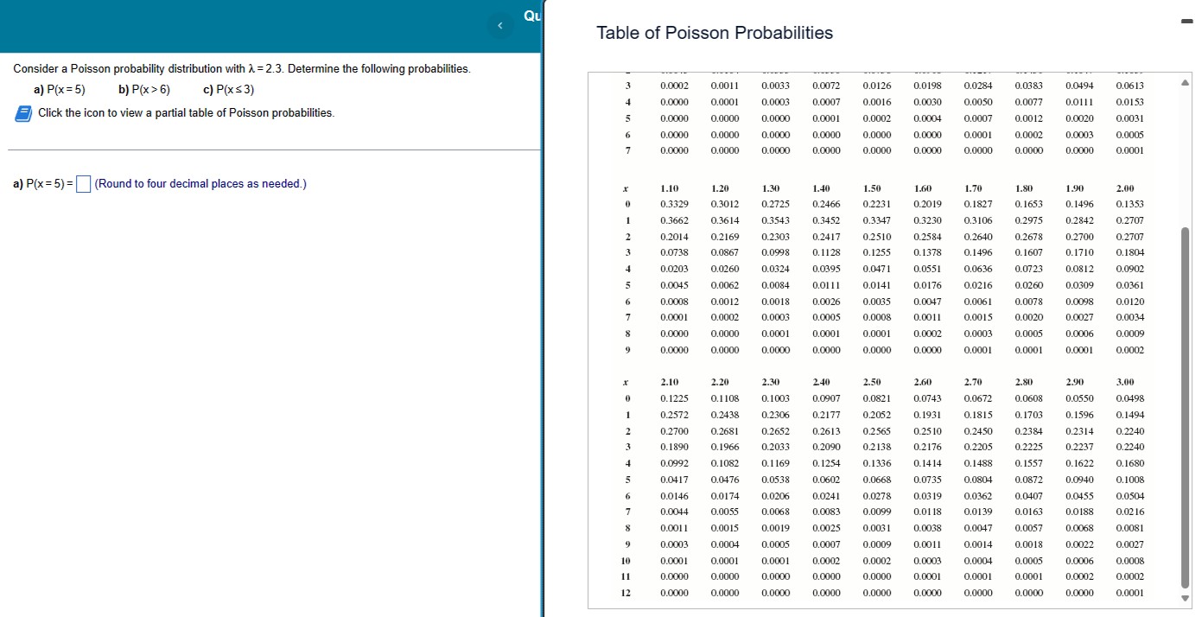Image resolution: width=1195 pixels, height=617 pixels.
Task: Click the Table of Poisson Probabilities title
Action: 713,32
